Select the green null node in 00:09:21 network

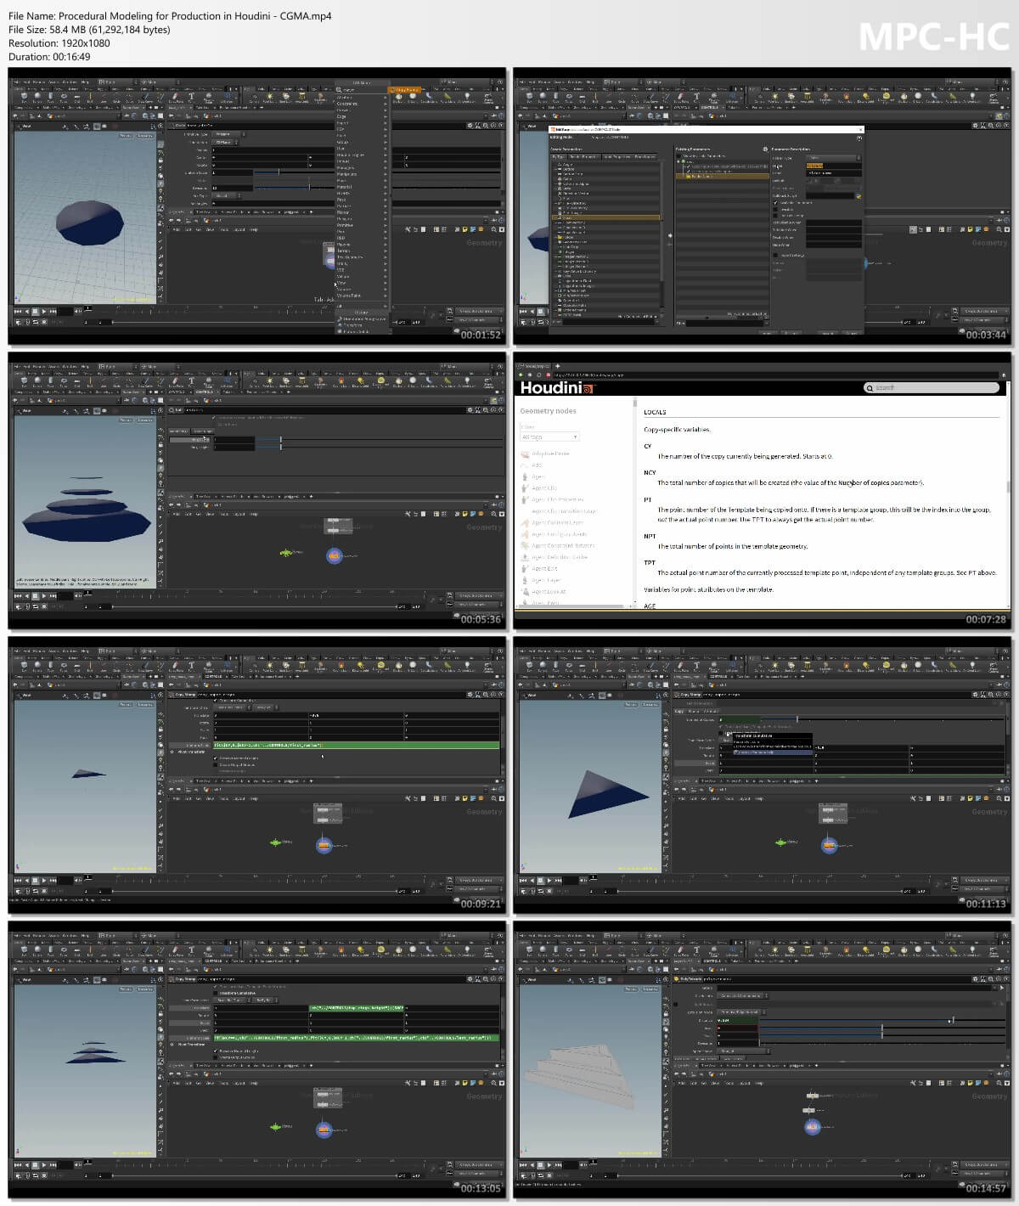pyautogui.click(x=275, y=843)
